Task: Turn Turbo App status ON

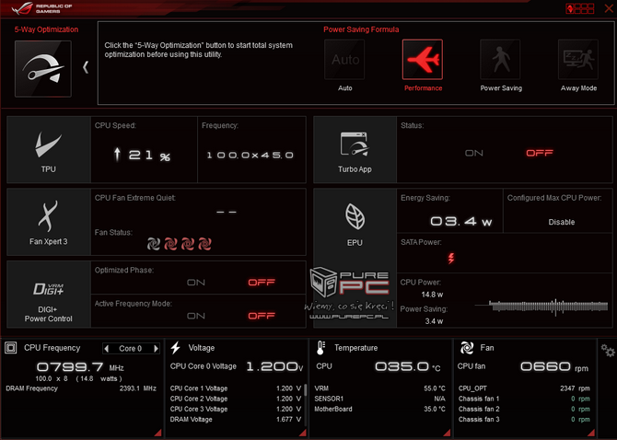Action: [x=473, y=153]
